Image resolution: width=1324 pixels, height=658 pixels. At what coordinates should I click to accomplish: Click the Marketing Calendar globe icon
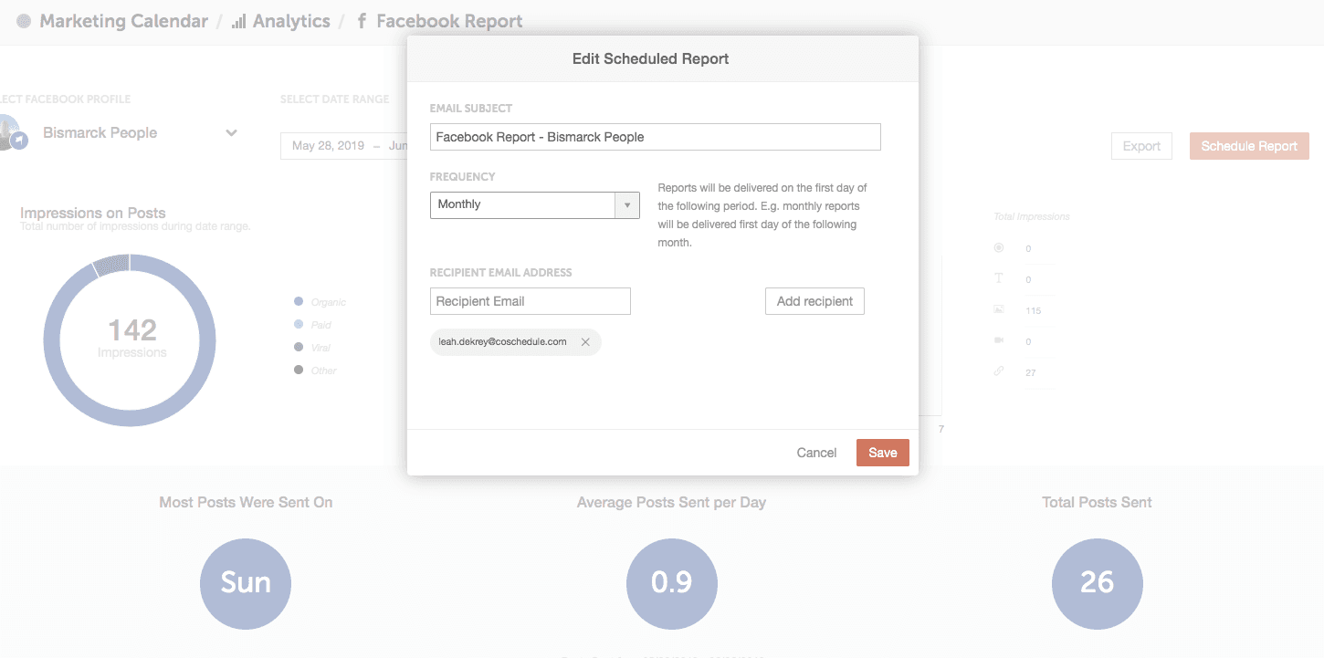(x=24, y=21)
